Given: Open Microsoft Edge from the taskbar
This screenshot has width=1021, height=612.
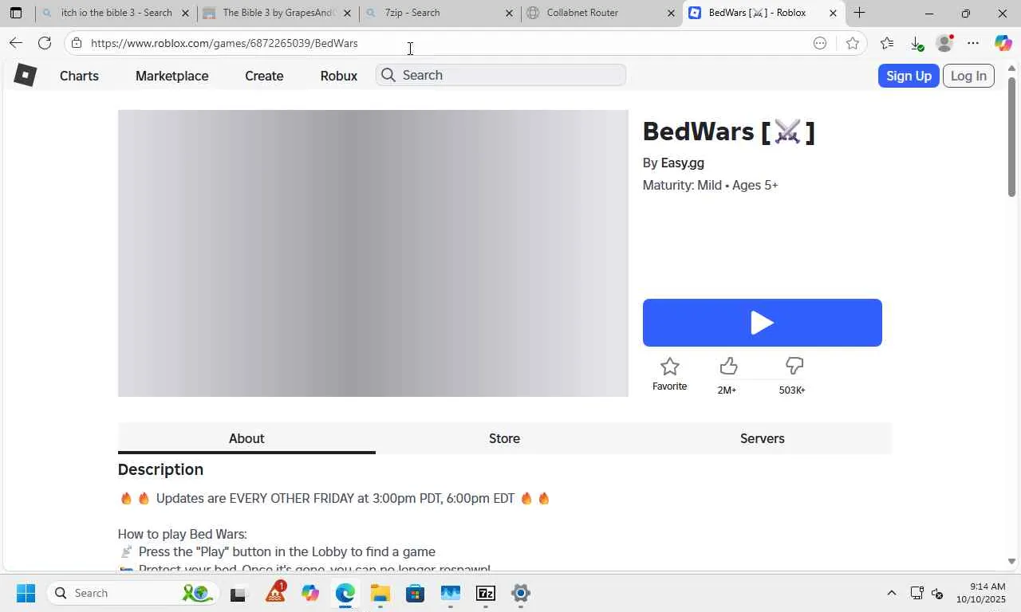Looking at the screenshot, I should 345,593.
